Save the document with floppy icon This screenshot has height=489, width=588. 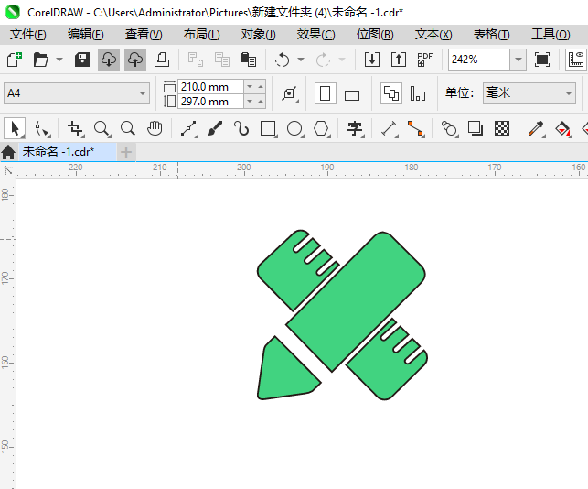coord(81,60)
